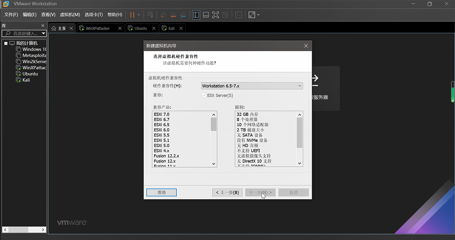The width and height of the screenshot is (455, 240).
Task: Select Fusion 12.2.x in compatible products
Action: coord(166,156)
